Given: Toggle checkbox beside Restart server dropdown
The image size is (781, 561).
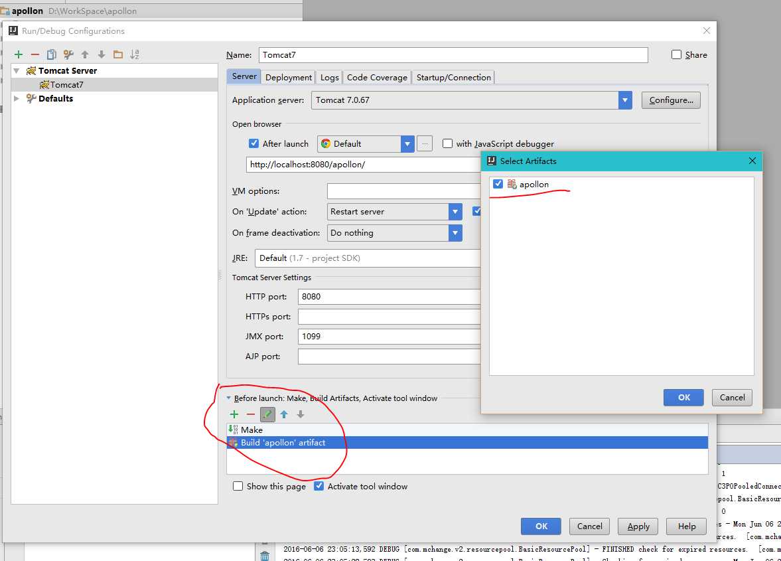Looking at the screenshot, I should click(476, 211).
